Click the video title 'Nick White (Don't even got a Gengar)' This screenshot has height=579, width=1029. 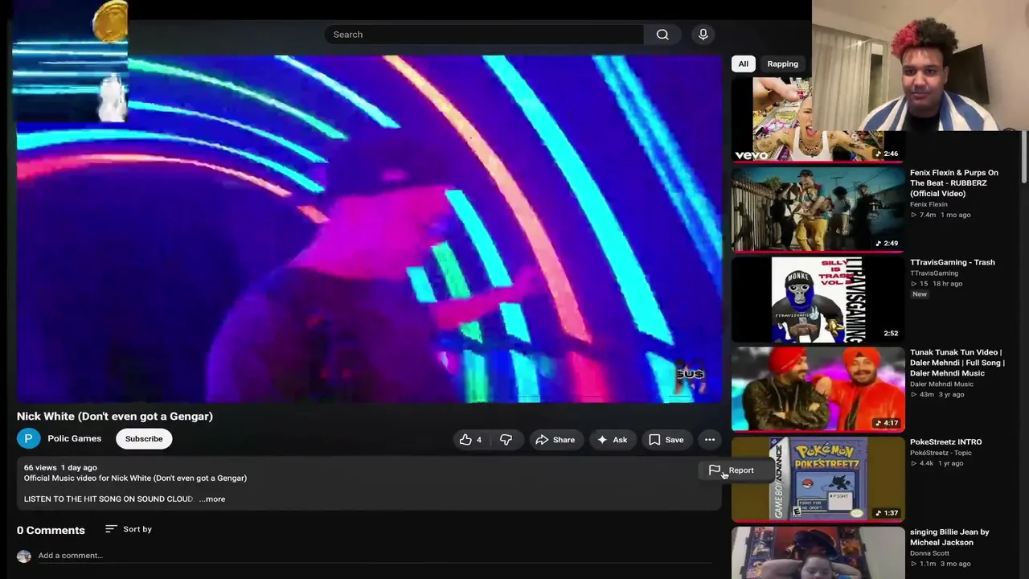point(115,417)
